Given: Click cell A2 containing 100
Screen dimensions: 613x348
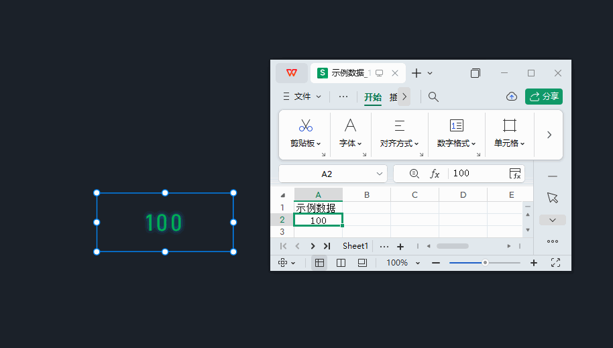Looking at the screenshot, I should coord(318,220).
